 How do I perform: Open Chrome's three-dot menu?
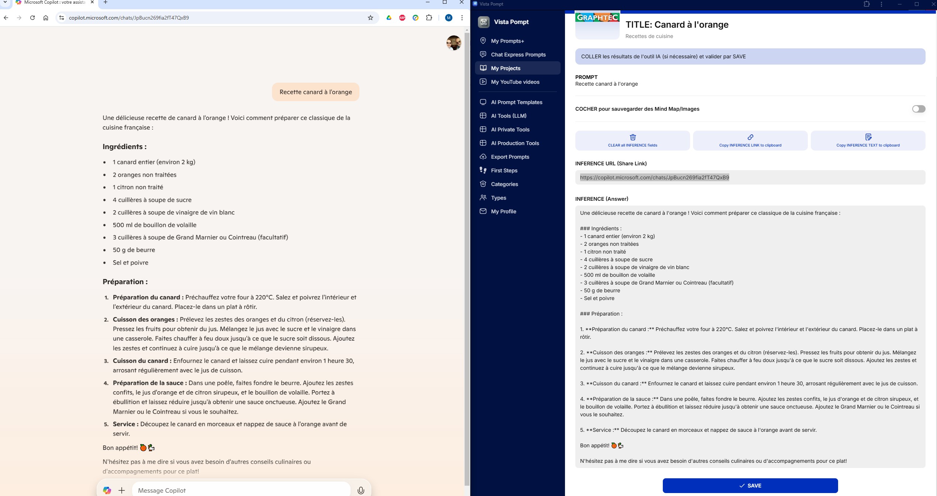[x=462, y=18]
